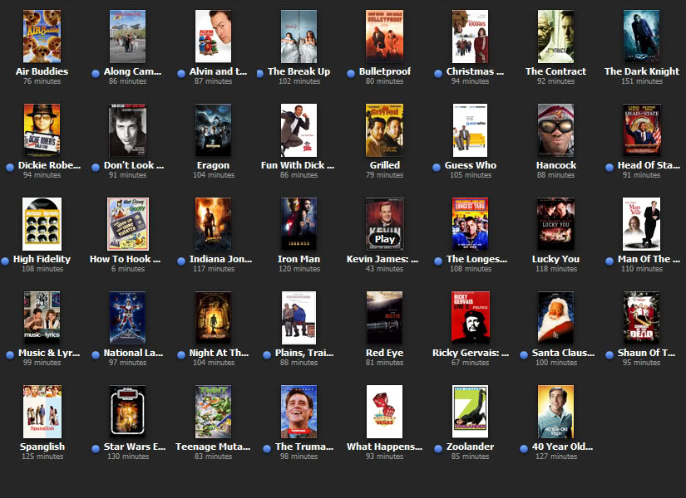Open the Eragon poster thumbnail

[213, 130]
